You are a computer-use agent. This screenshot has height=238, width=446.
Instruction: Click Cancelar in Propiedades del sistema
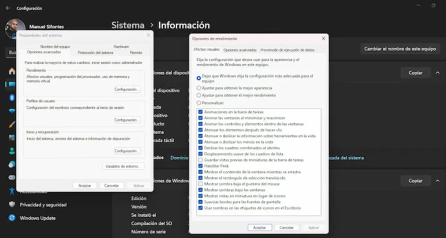pos(111,185)
